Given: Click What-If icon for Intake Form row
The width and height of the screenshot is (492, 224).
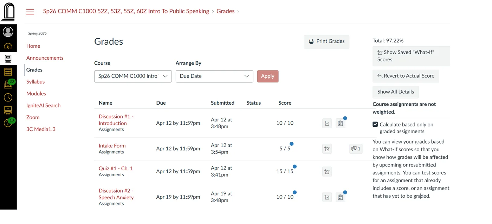Looking at the screenshot, I should point(327,149).
